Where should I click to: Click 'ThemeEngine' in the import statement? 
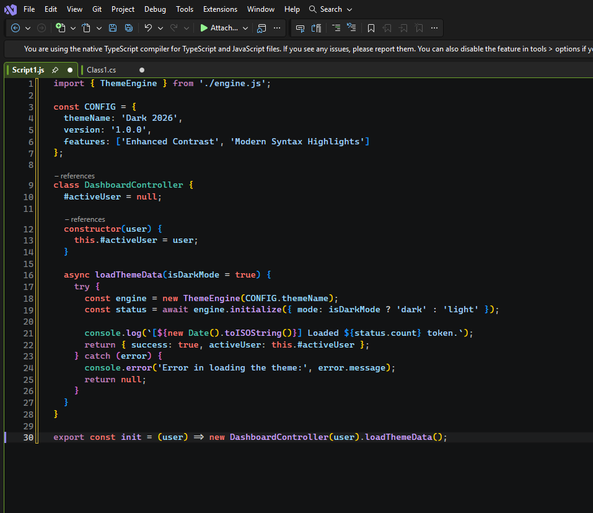point(128,83)
